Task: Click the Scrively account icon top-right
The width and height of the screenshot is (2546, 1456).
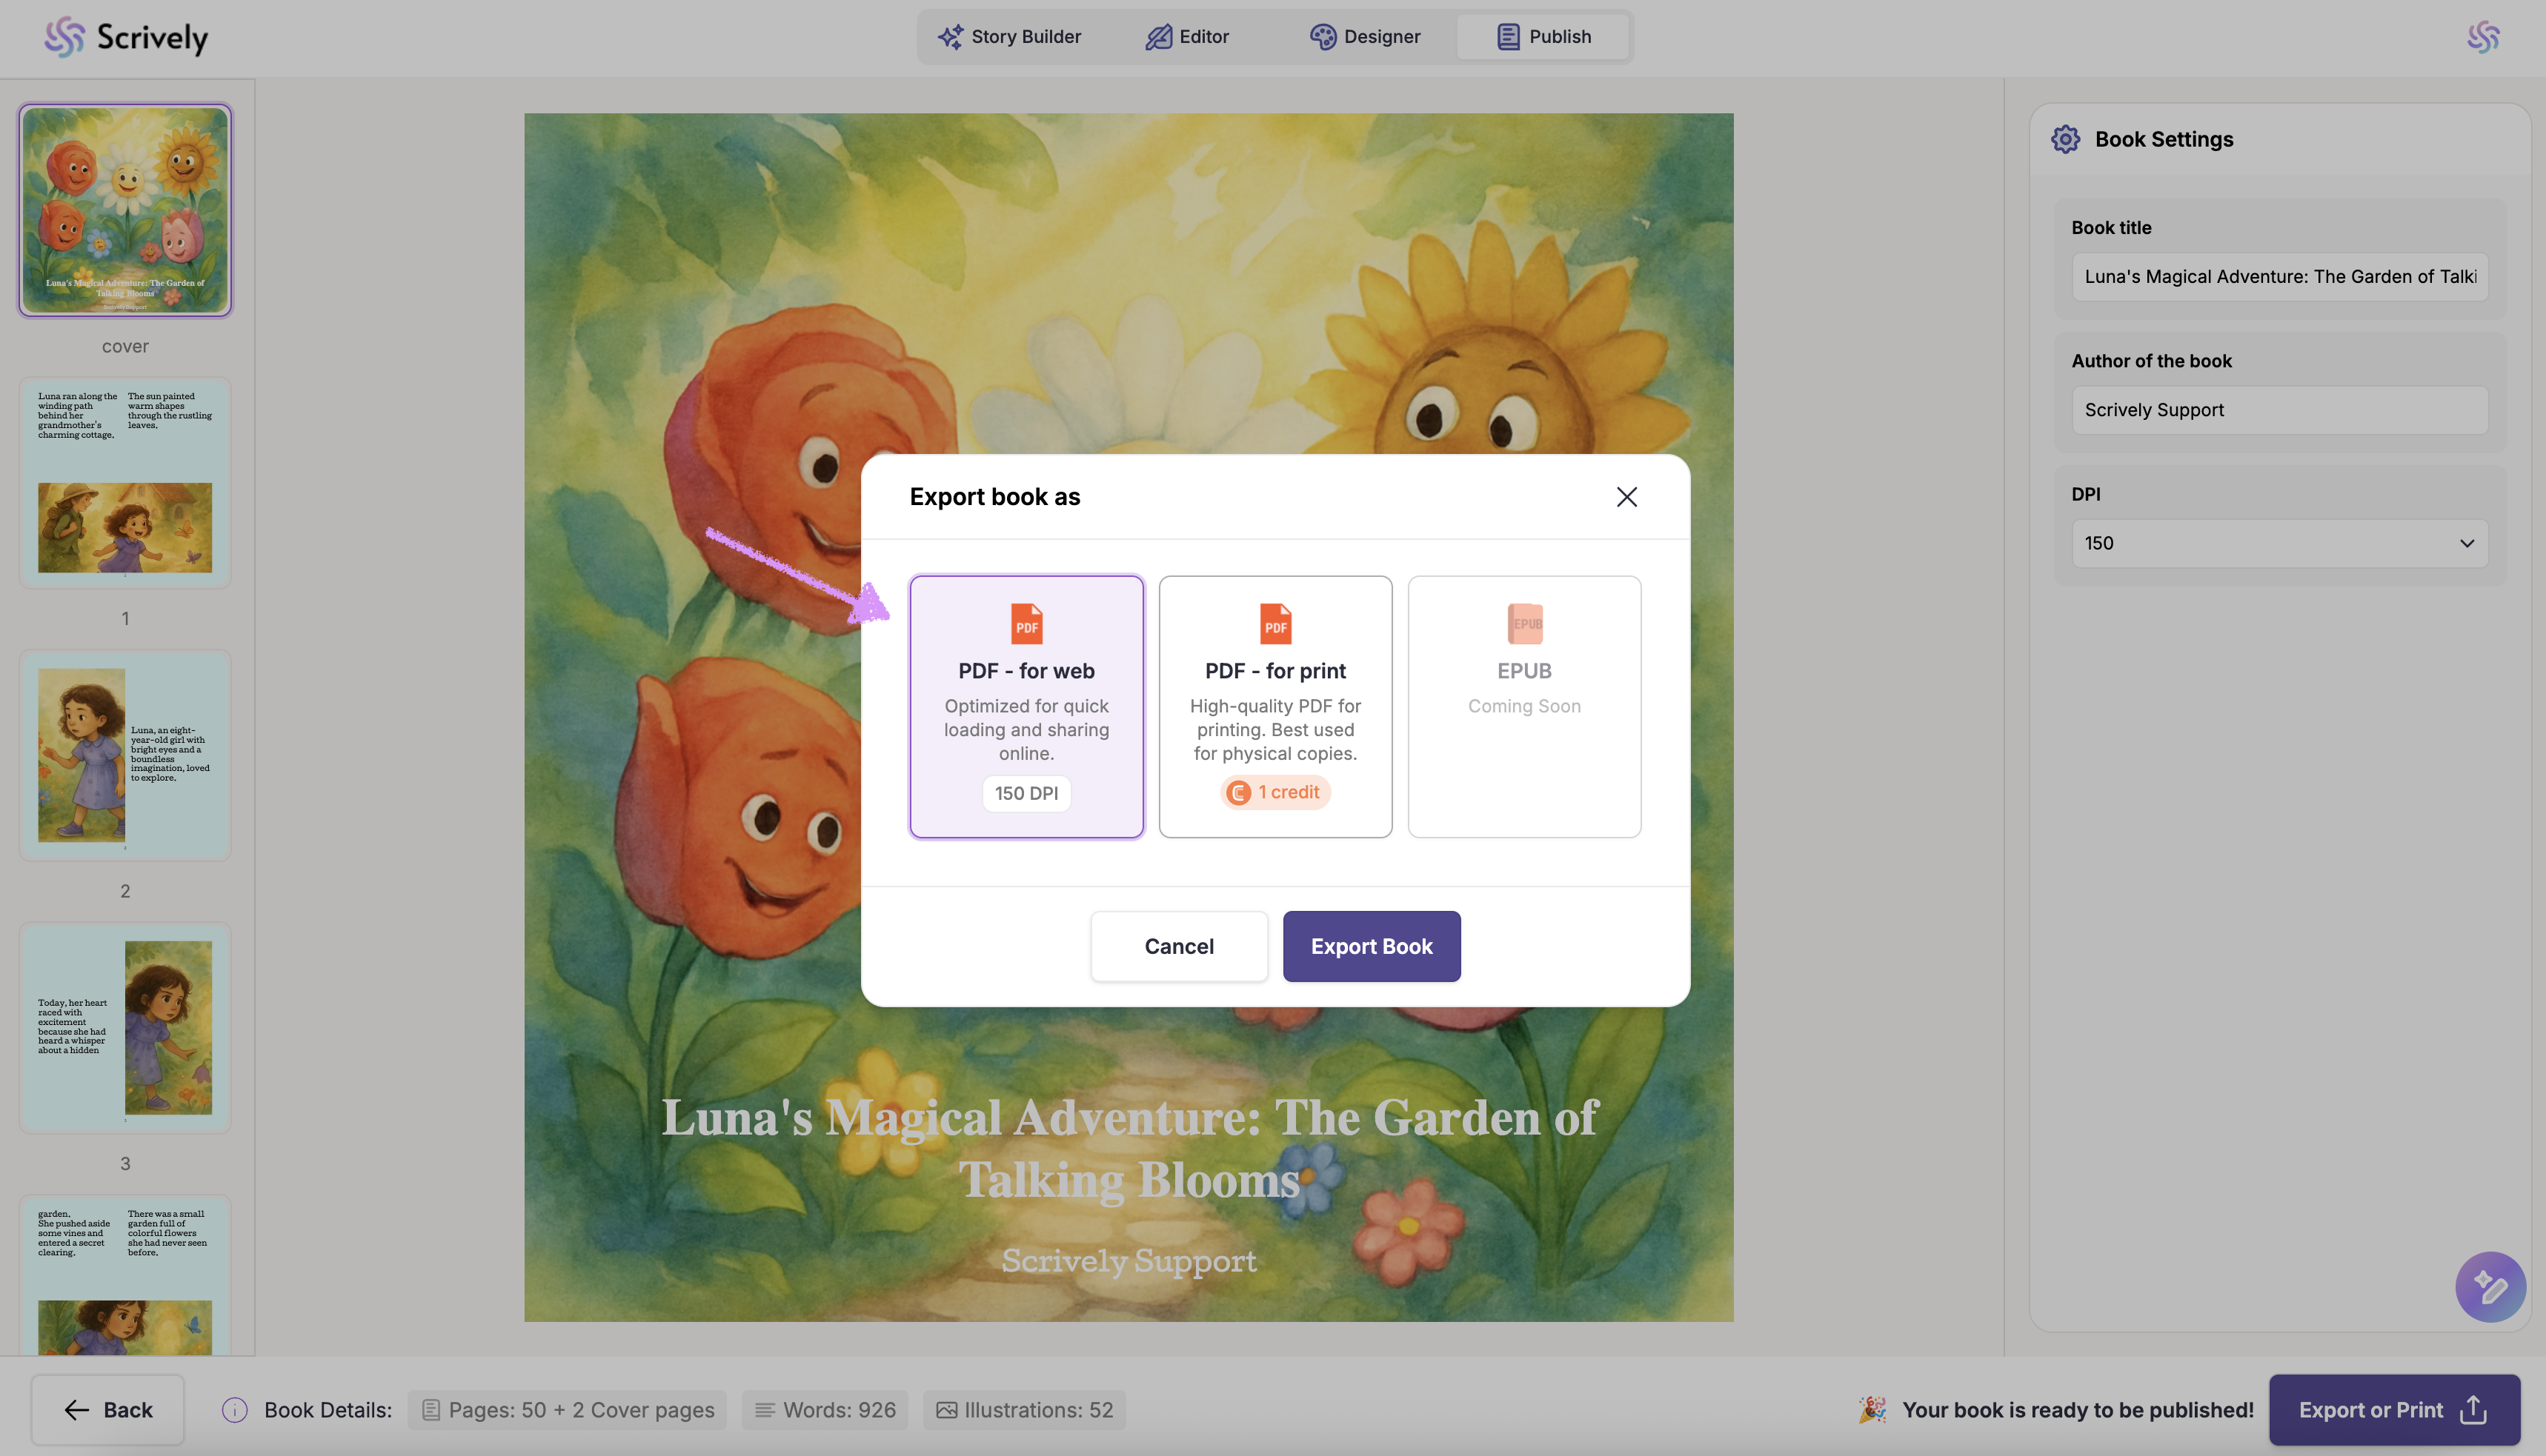Action: (x=2483, y=37)
